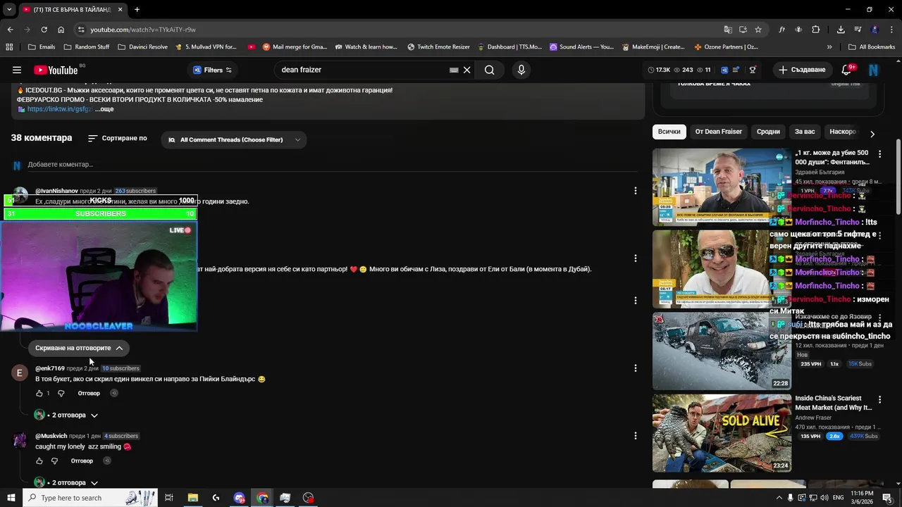Open snowy jeep video thumbnail 22:28
The width and height of the screenshot is (902, 507).
pos(722,351)
